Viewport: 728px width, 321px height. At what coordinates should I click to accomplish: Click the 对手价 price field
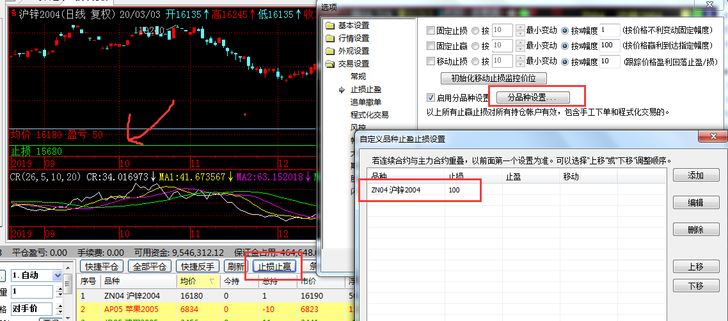point(32,309)
